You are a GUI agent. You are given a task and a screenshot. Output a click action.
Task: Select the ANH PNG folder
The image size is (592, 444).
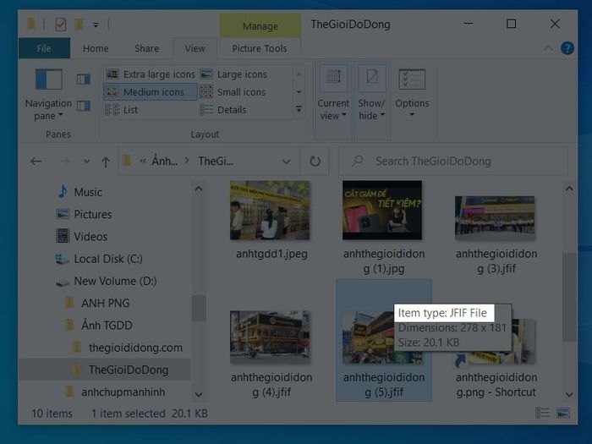pyautogui.click(x=97, y=303)
